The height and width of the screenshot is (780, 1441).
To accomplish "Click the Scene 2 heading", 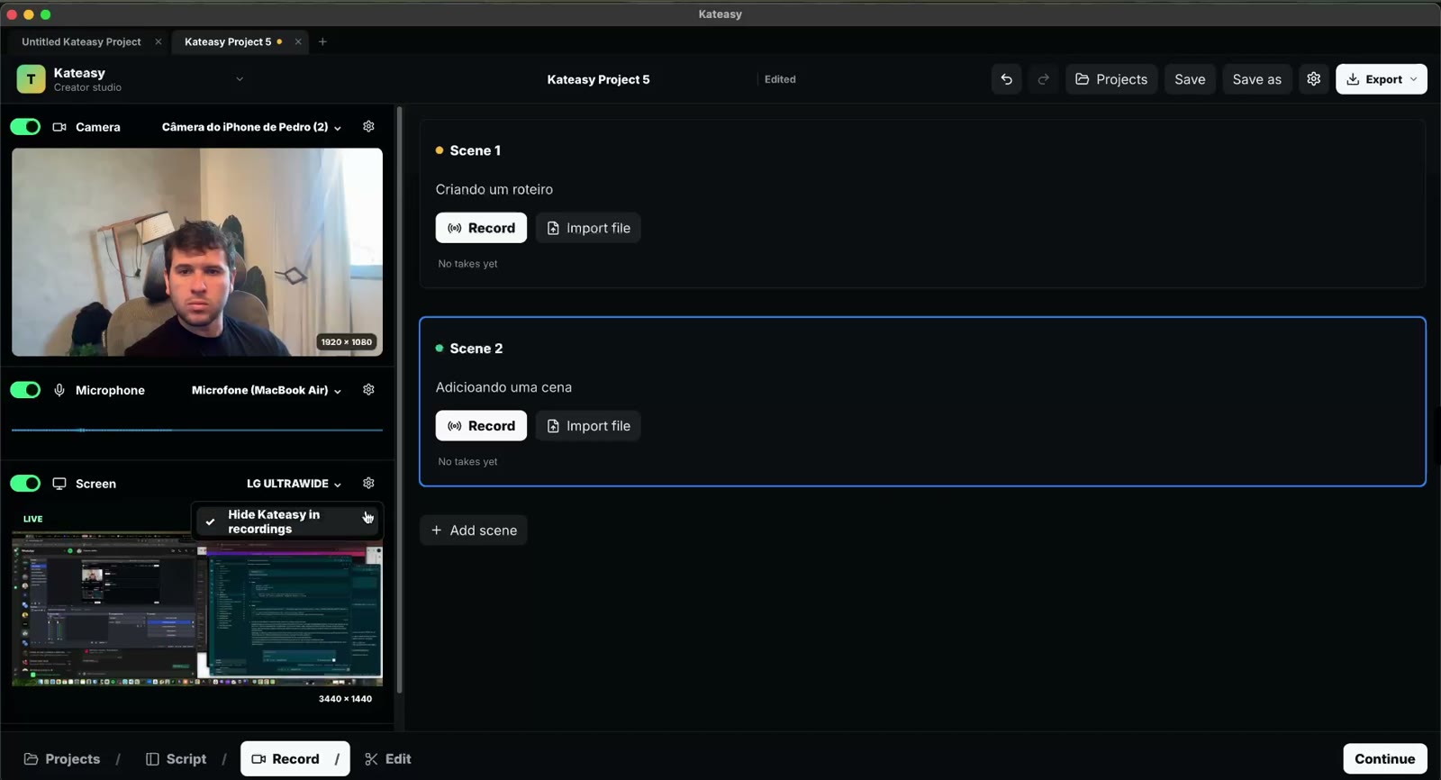I will coord(476,349).
